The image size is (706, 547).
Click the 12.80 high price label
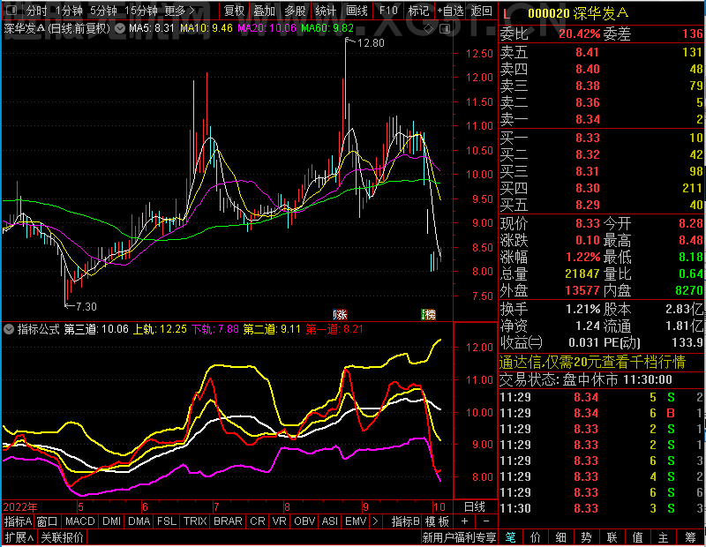[371, 43]
